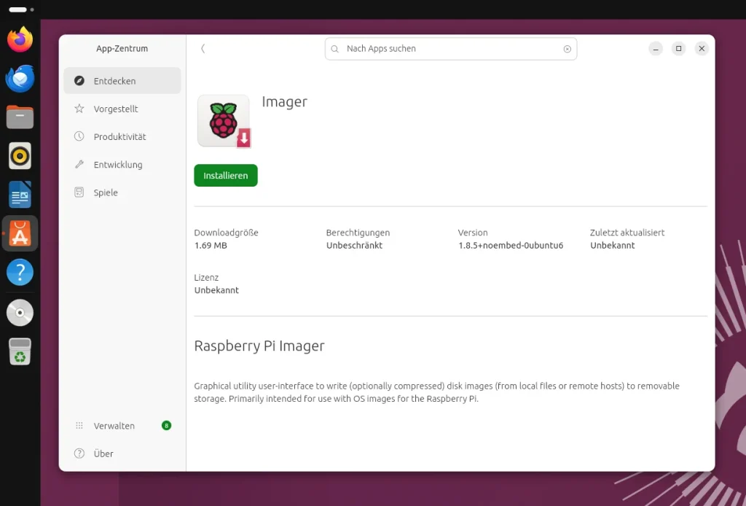Click the Raspberry Pi Imager heading

(259, 346)
